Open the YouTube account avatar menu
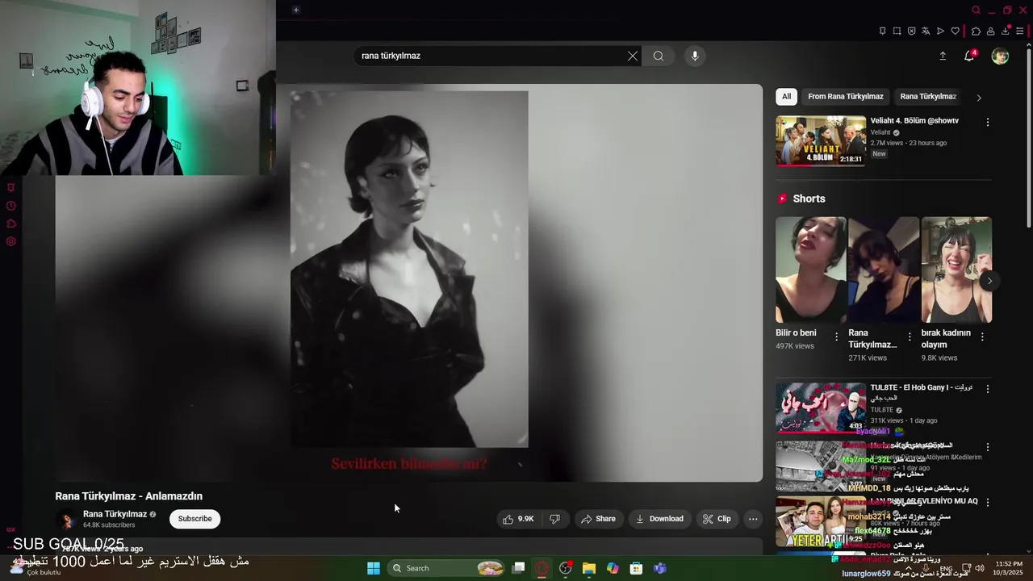The image size is (1033, 581). [1000, 56]
